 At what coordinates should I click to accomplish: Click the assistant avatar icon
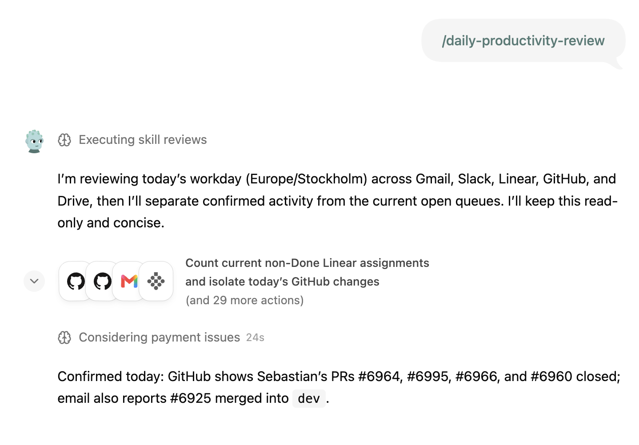34,141
